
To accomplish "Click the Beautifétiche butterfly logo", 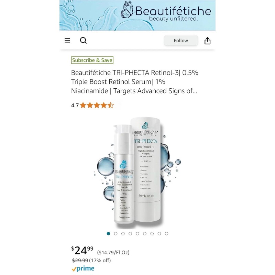I will point(127,10).
